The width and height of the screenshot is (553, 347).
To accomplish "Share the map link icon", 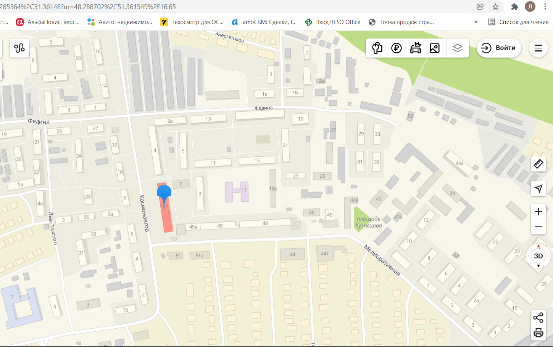I will click(538, 318).
